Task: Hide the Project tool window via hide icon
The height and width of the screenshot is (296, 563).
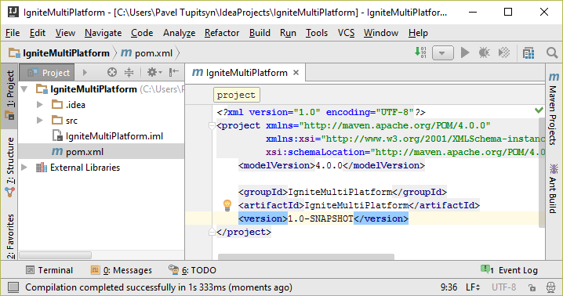Action: tap(174, 73)
